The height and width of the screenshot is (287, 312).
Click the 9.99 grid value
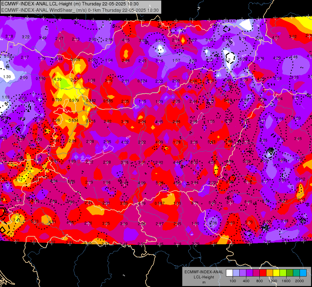(x=230, y=182)
